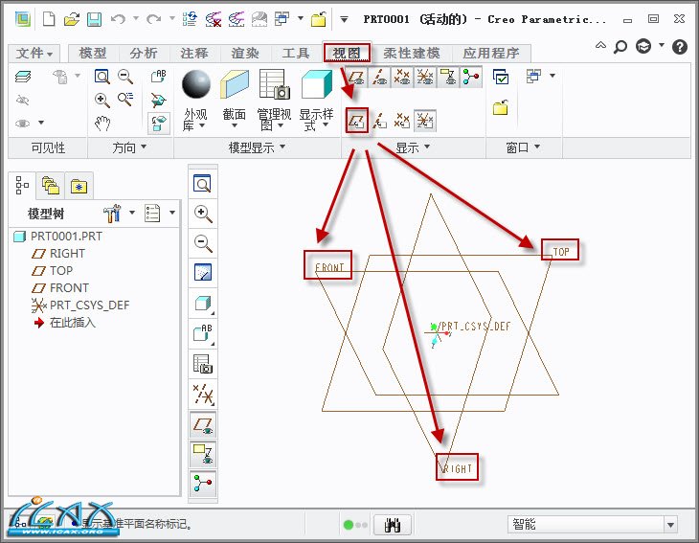Click Repaint in the graphics toolbar
This screenshot has width=699, height=543.
pos(203,272)
